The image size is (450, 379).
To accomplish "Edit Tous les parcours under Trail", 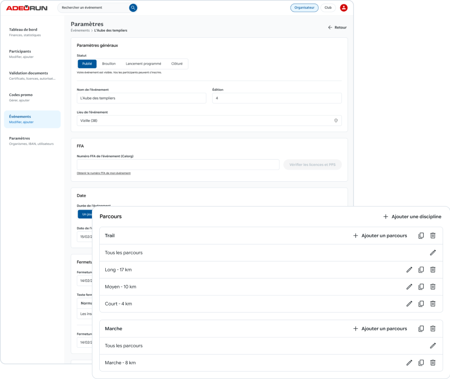I will point(433,253).
